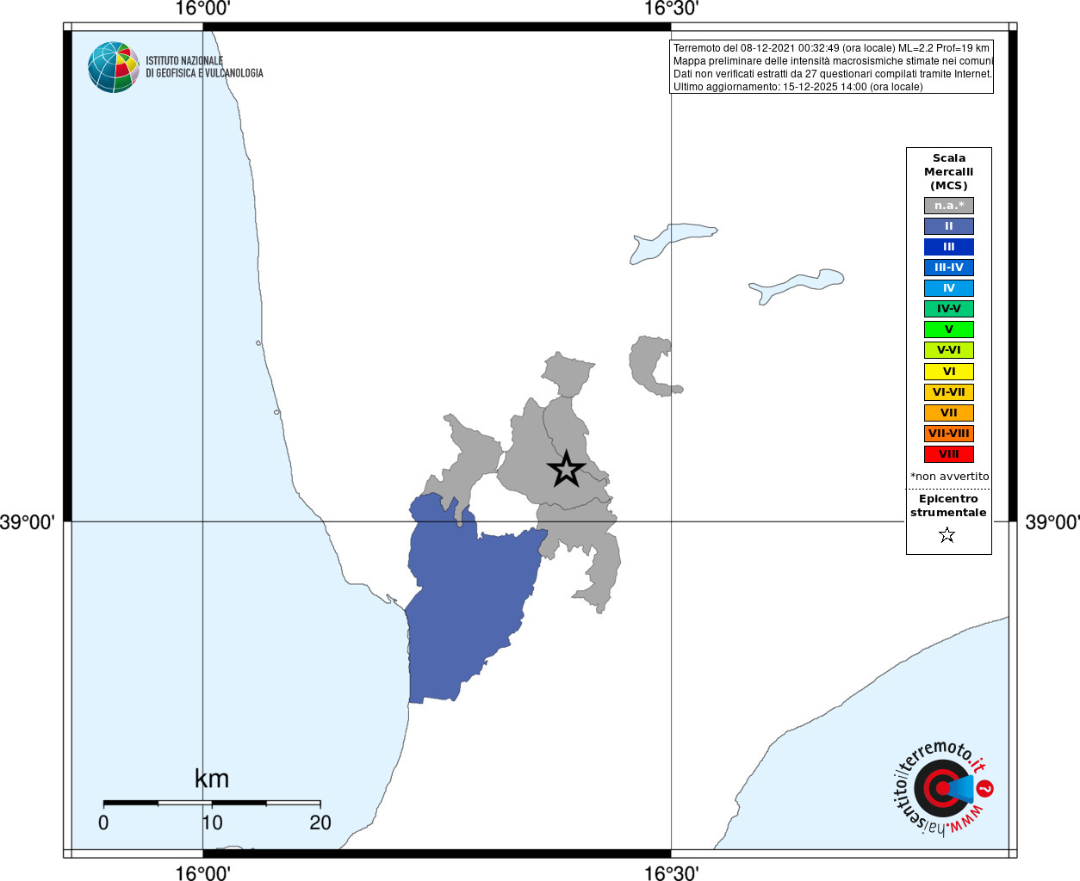Select the VIII red legend swatch
This screenshot has width=1080, height=881.
click(949, 454)
